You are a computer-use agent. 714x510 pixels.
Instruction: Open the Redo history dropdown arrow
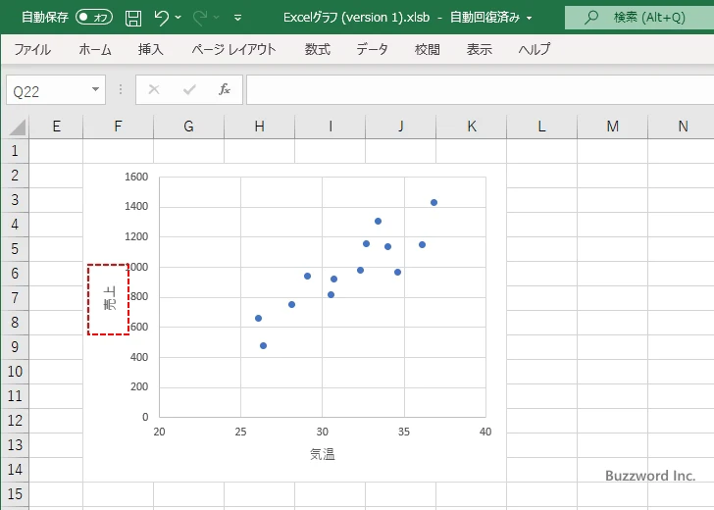217,18
